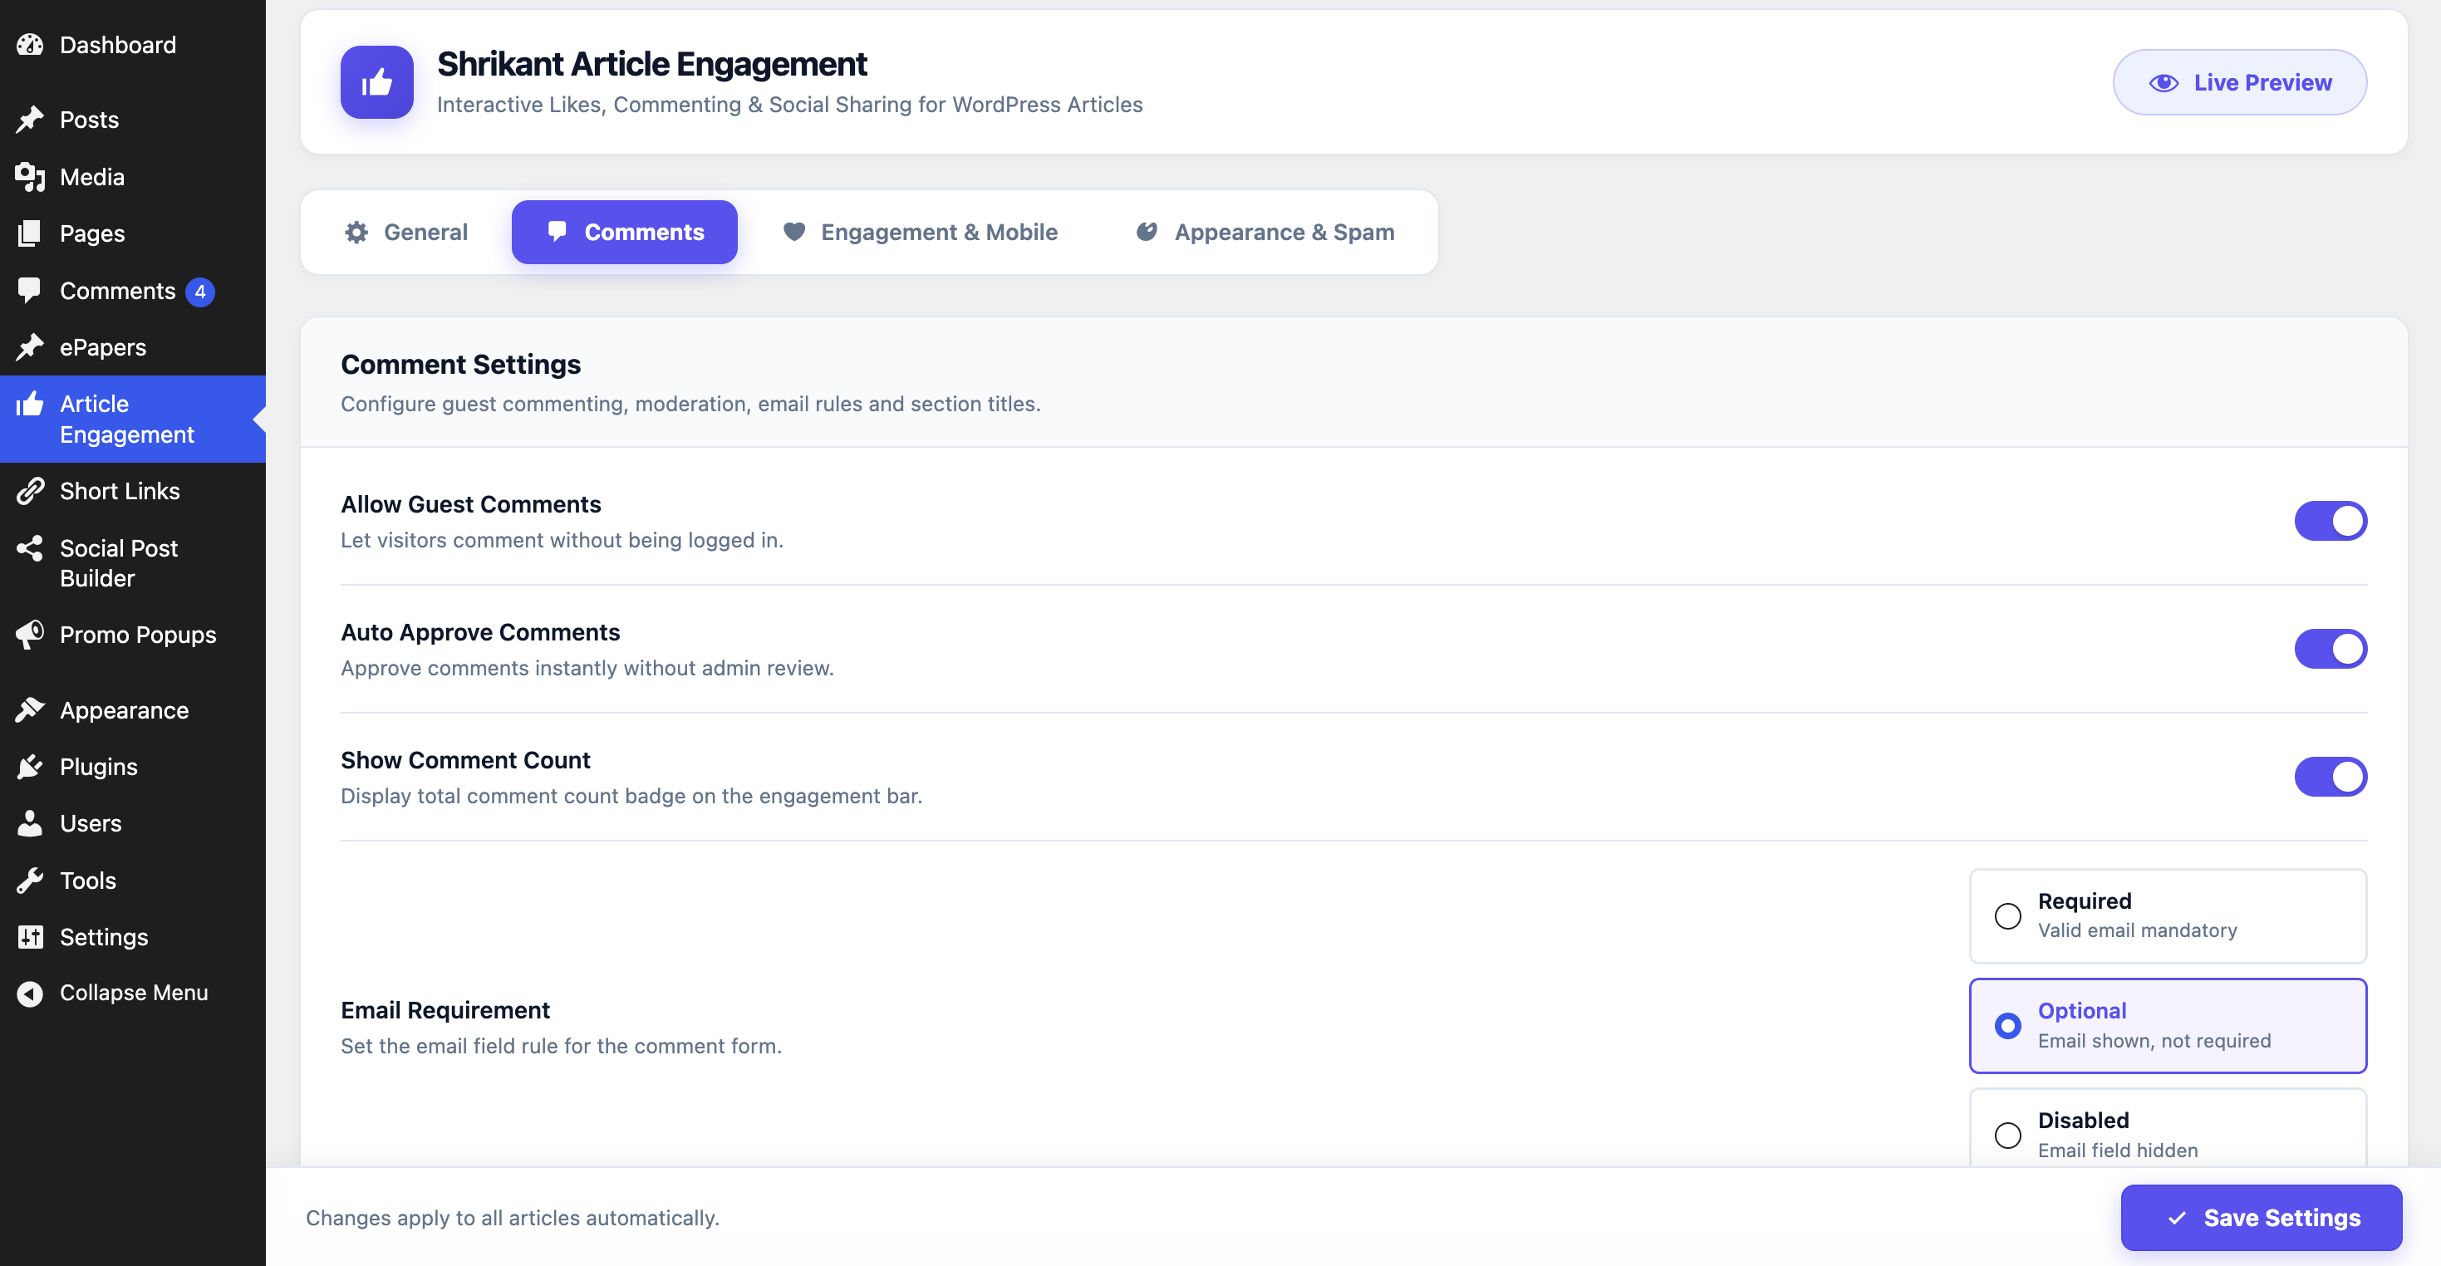Click the pending comments badge showing 4
Viewport: 2441px width, 1266px height.
click(200, 292)
